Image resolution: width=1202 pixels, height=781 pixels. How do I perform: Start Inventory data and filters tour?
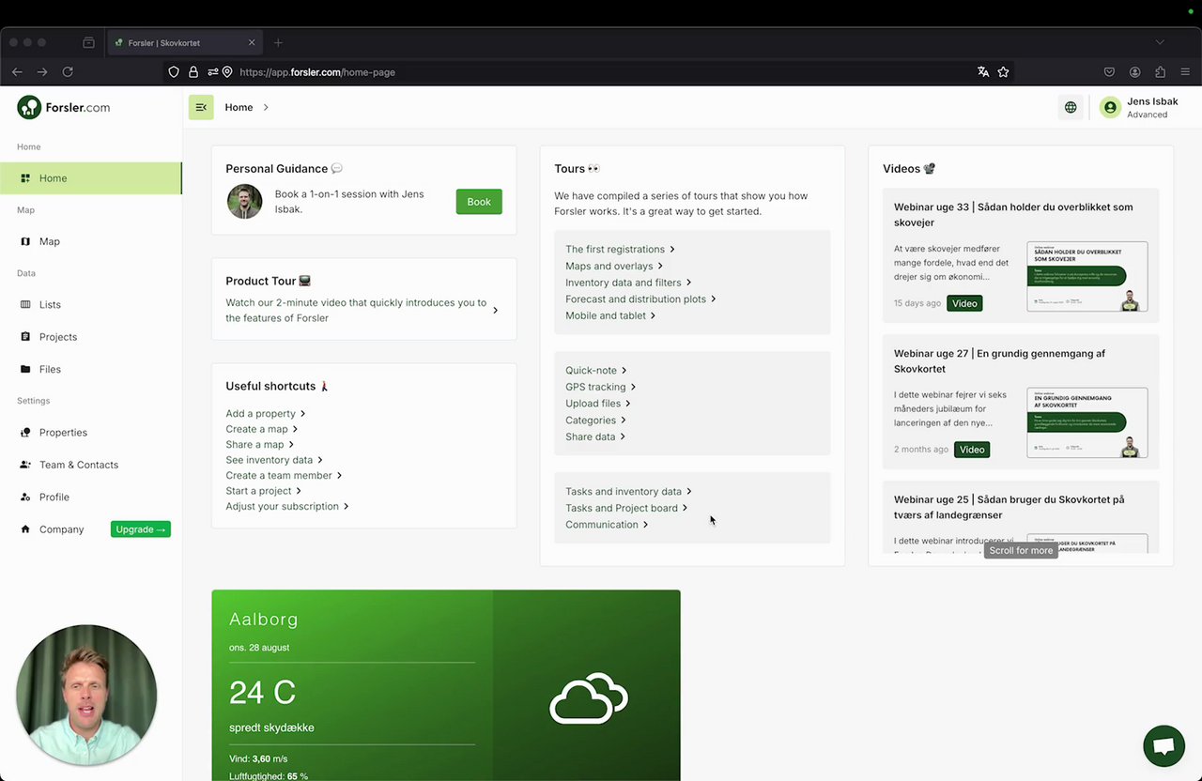point(628,283)
